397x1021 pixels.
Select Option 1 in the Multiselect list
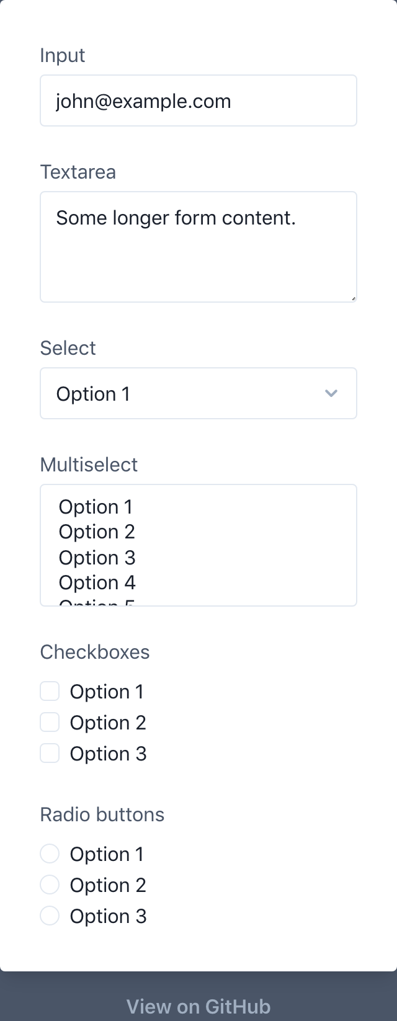[x=96, y=507]
